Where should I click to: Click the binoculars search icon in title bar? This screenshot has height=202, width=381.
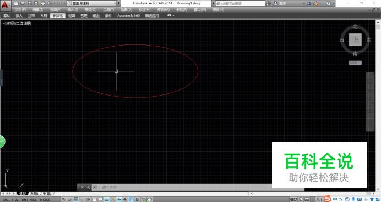[x=269, y=3]
